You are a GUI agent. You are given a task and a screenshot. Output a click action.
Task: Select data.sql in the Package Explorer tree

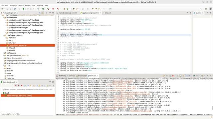pos(12,48)
